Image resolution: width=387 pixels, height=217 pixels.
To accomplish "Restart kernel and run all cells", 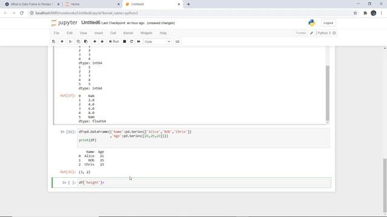I will (x=138, y=42).
